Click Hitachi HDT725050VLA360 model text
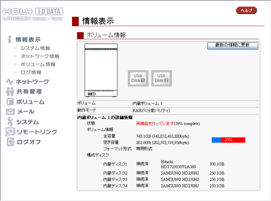 178,164
